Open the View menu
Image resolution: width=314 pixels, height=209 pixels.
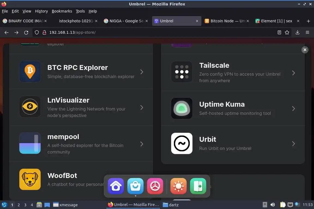[x=27, y=11]
